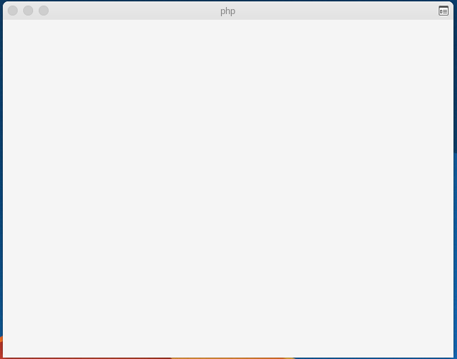This screenshot has height=359, width=457.
Task: Click the gray zoom window button
Action: [44, 11]
